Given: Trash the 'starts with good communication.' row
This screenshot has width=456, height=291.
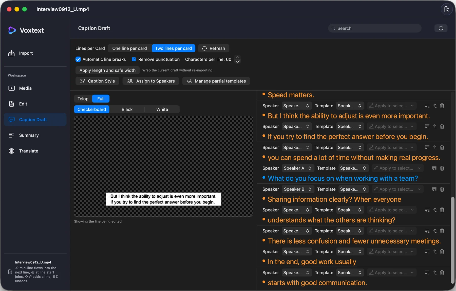Looking at the screenshot, I should pyautogui.click(x=442, y=272).
